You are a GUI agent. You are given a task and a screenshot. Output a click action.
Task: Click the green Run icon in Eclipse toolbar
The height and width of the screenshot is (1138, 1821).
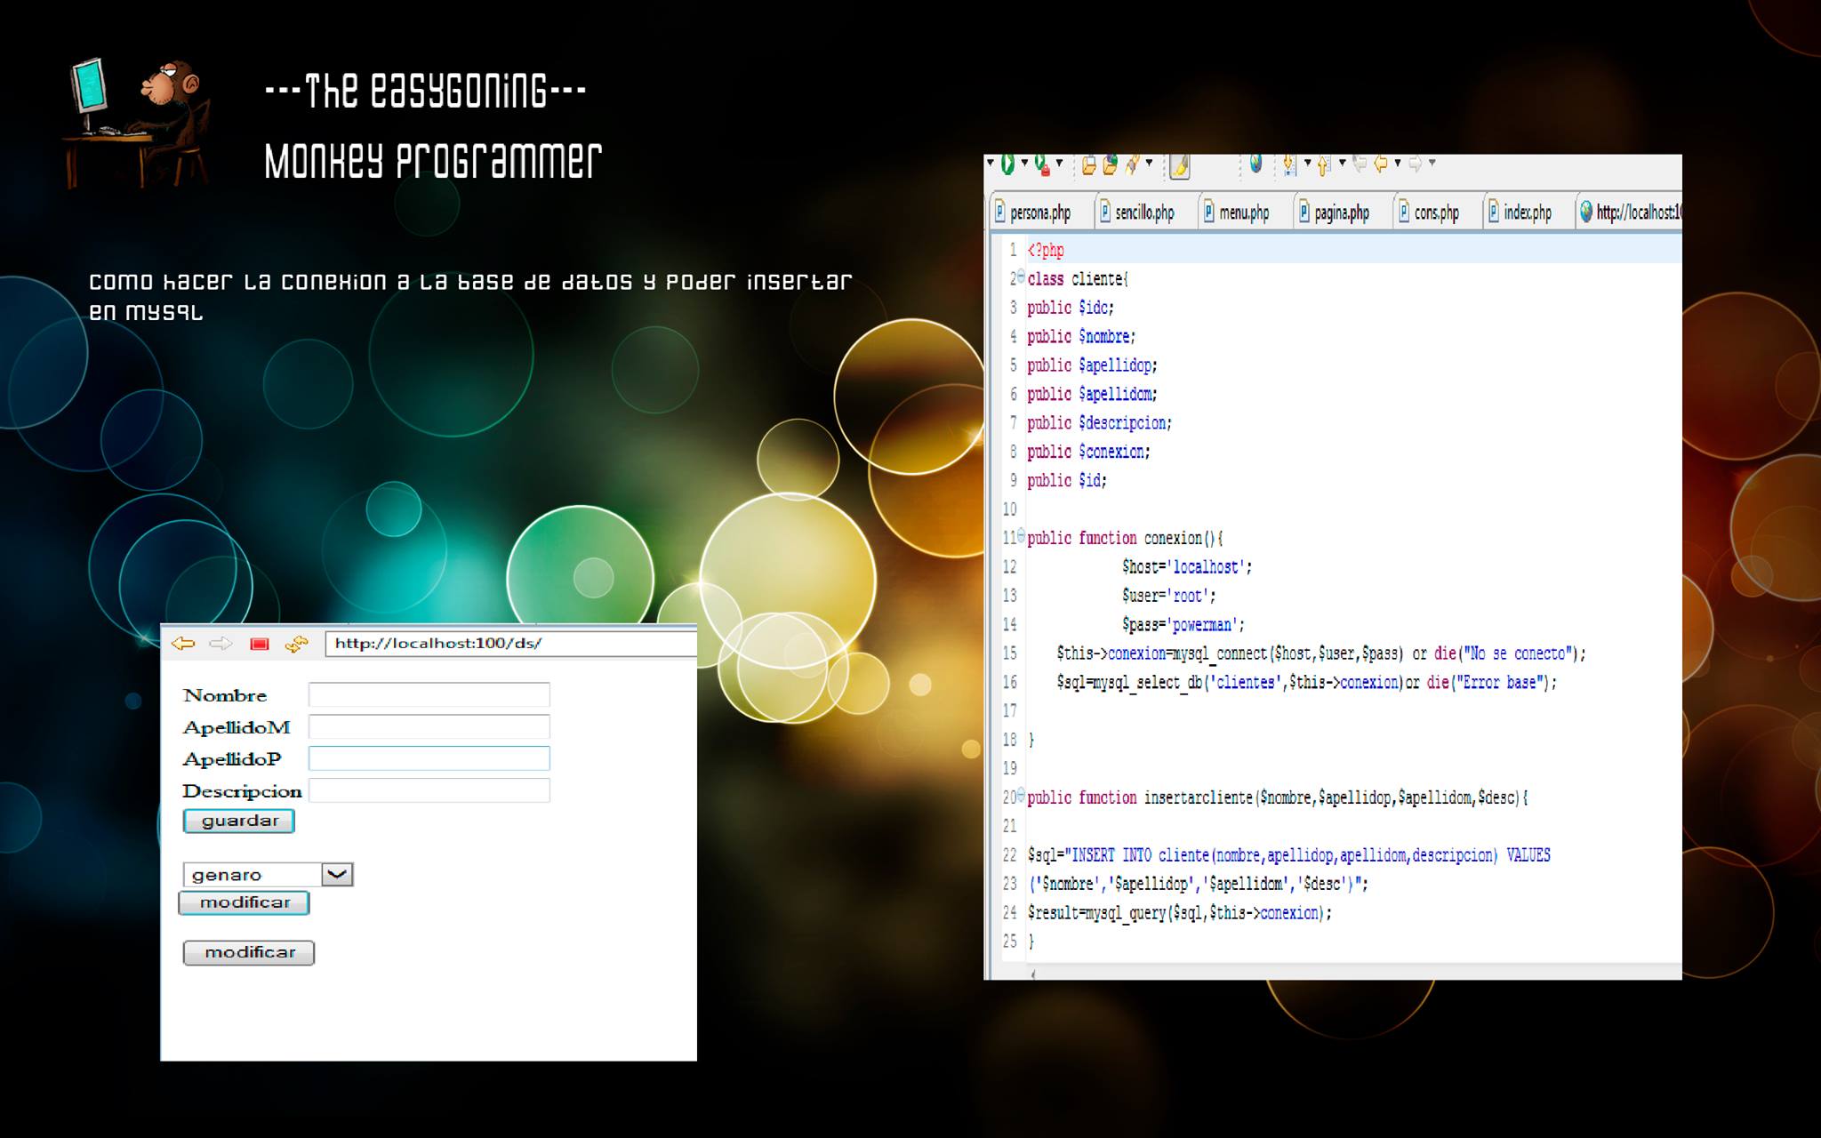[x=1007, y=164]
